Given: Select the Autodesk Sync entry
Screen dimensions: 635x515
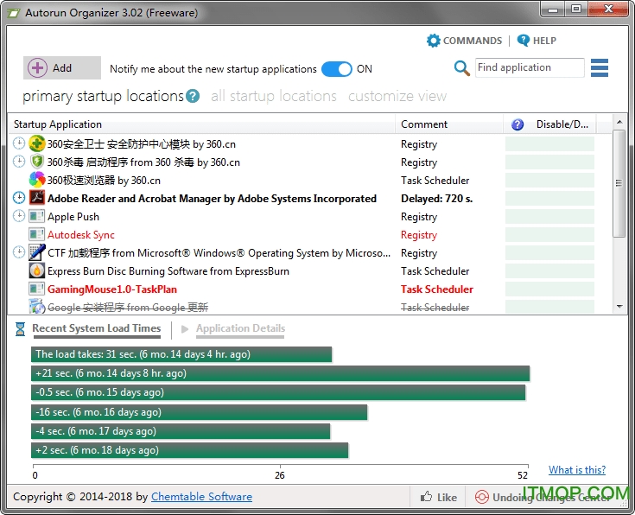Looking at the screenshot, I should 81,235.
